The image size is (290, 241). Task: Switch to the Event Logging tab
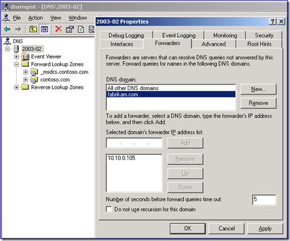[x=179, y=35]
